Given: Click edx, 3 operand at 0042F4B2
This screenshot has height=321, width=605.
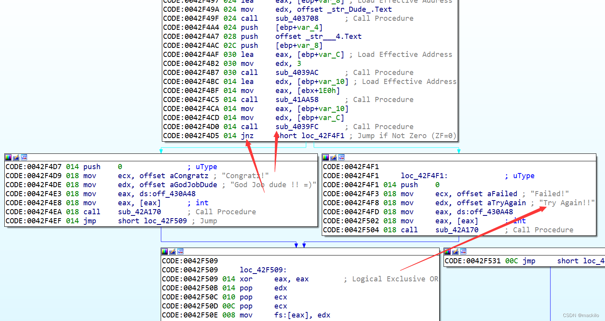Looking at the screenshot, I should [288, 64].
